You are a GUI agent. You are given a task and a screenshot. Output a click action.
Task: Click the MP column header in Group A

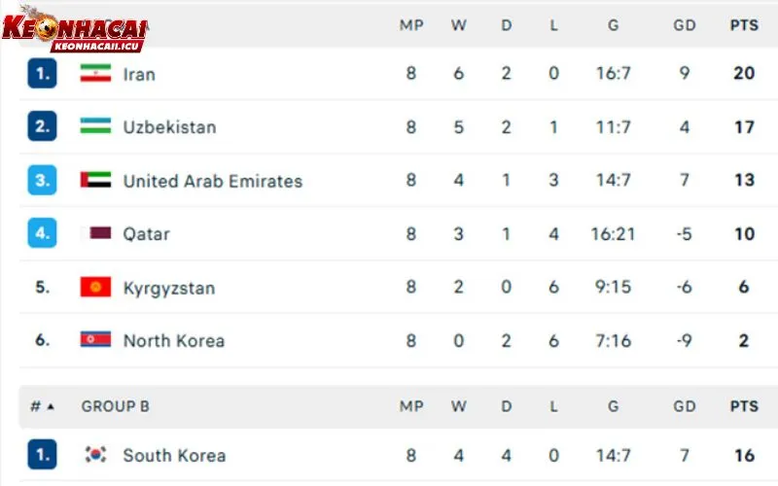[x=411, y=25]
